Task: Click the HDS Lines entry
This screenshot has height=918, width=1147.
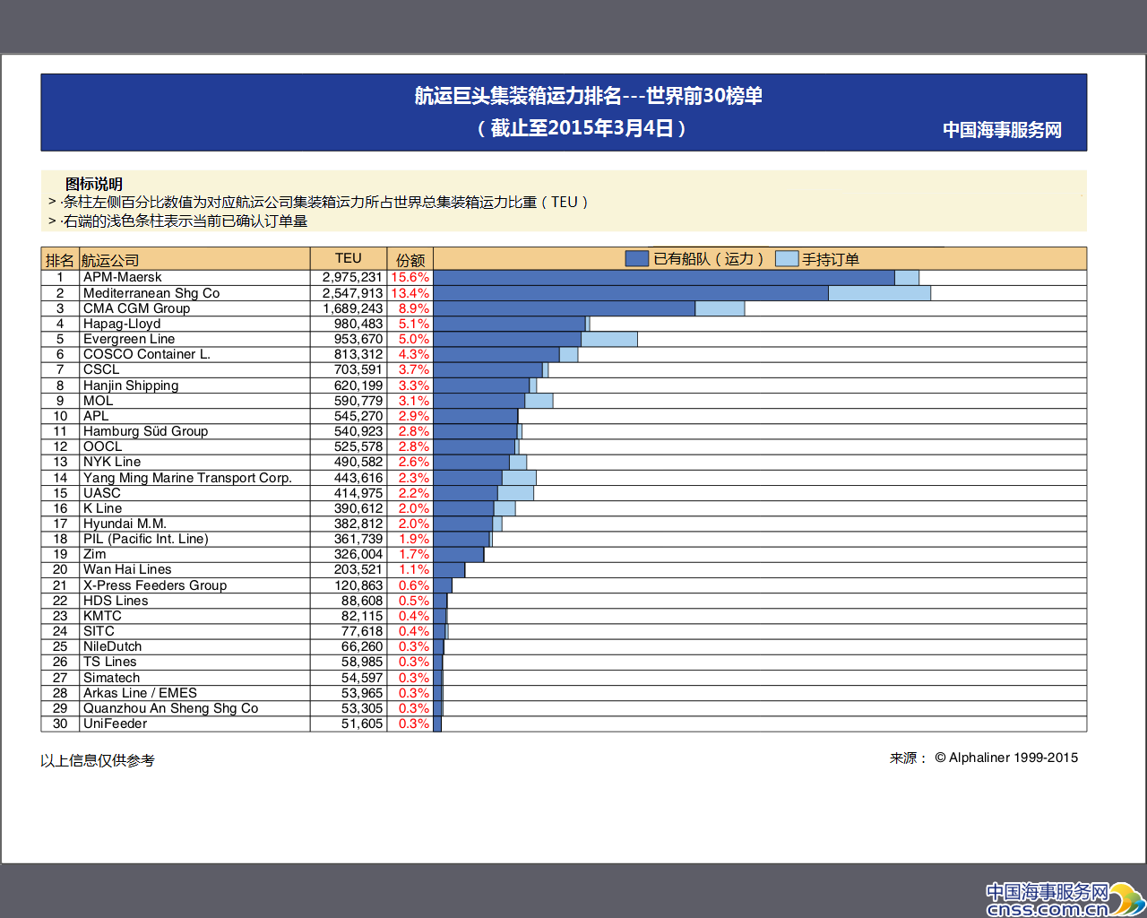Action: 116,601
